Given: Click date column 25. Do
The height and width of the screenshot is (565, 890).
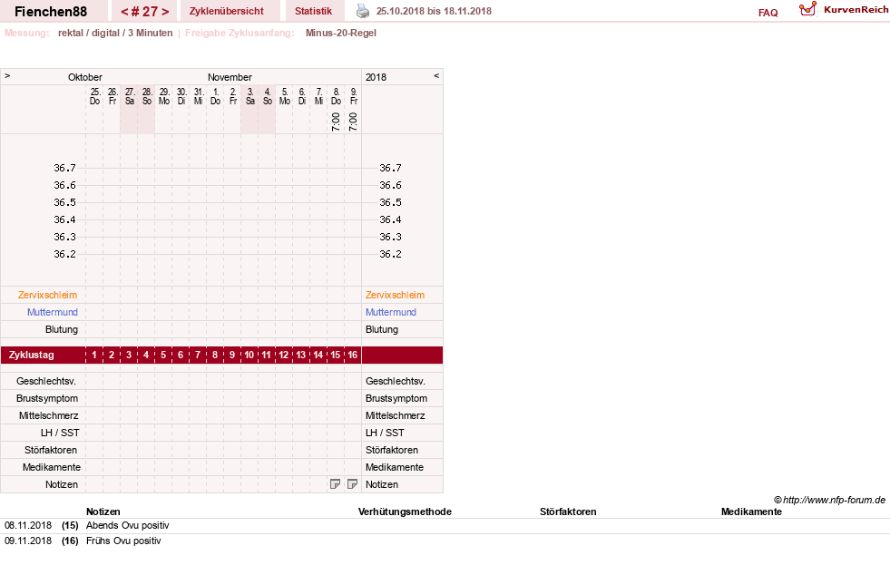Looking at the screenshot, I should [x=94, y=96].
